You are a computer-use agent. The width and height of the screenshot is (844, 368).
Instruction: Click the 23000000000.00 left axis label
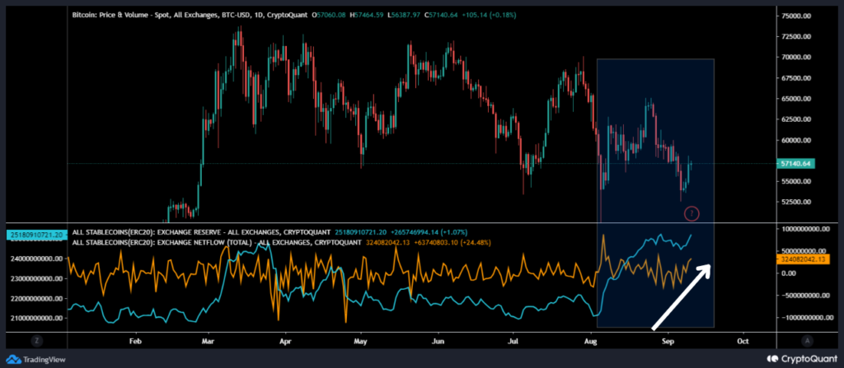pos(35,279)
